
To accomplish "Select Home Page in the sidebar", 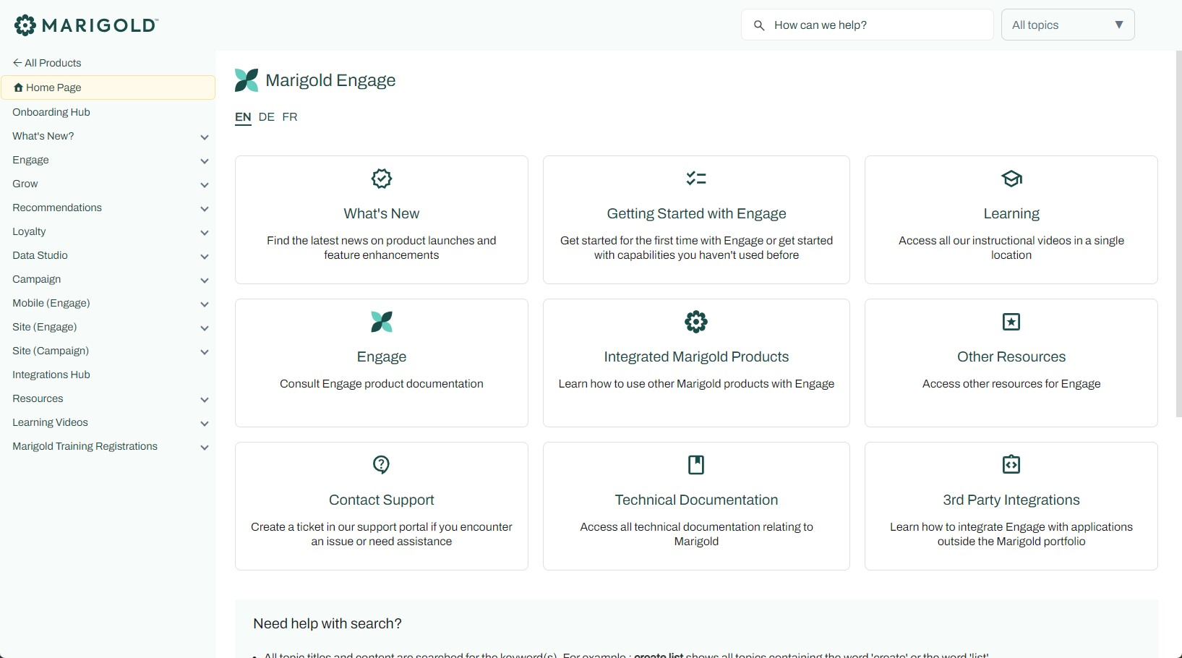I will point(53,87).
